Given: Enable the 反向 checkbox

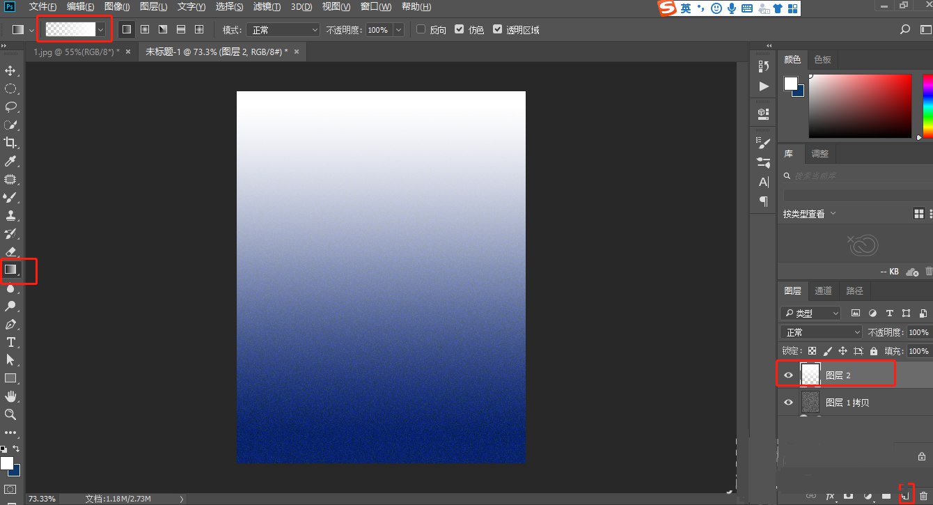Looking at the screenshot, I should pos(420,29).
